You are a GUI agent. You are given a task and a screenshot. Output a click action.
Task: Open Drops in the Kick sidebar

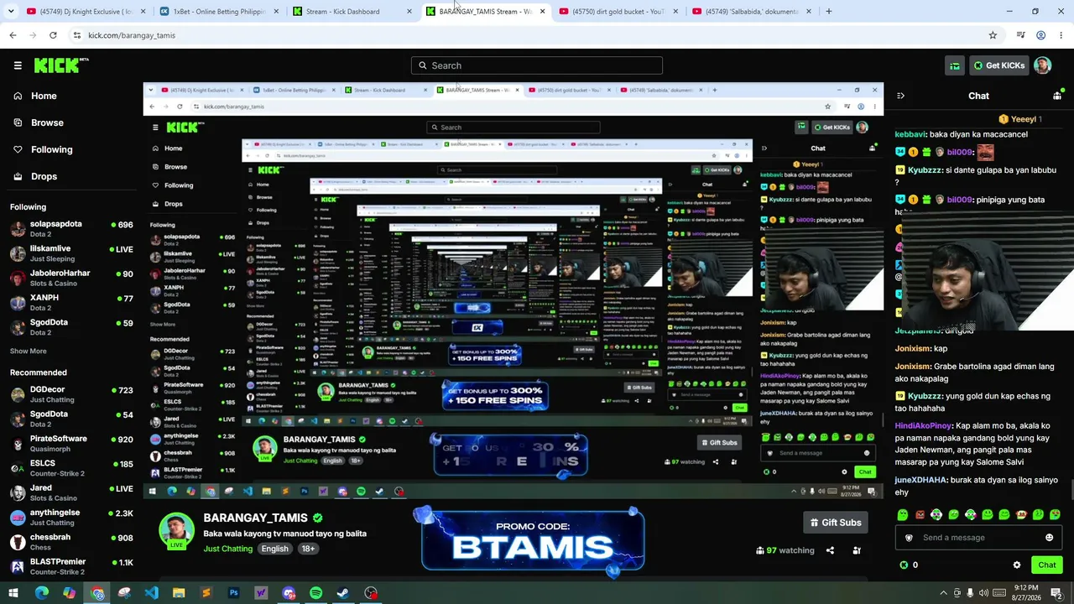35,176
